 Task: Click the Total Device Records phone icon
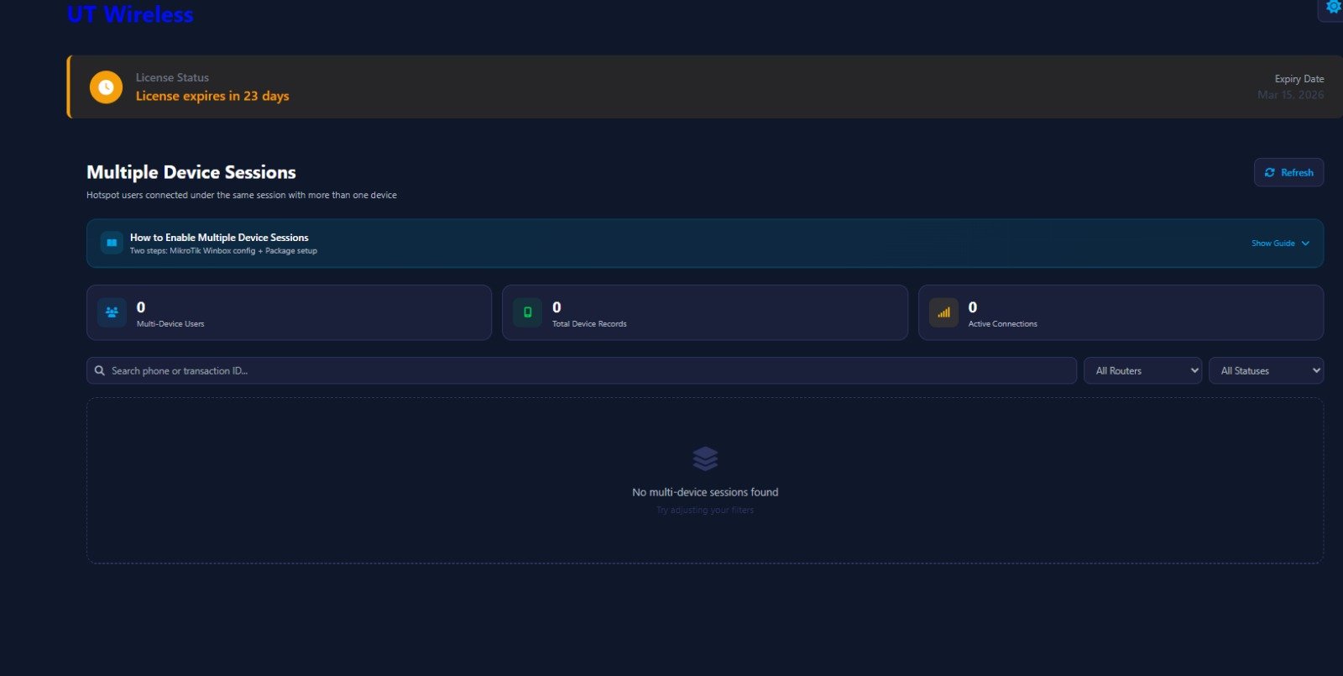527,312
